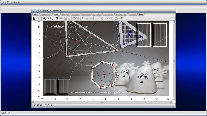Click the third magnifier zoom icon
The width and height of the screenshot is (207, 116).
52,18
